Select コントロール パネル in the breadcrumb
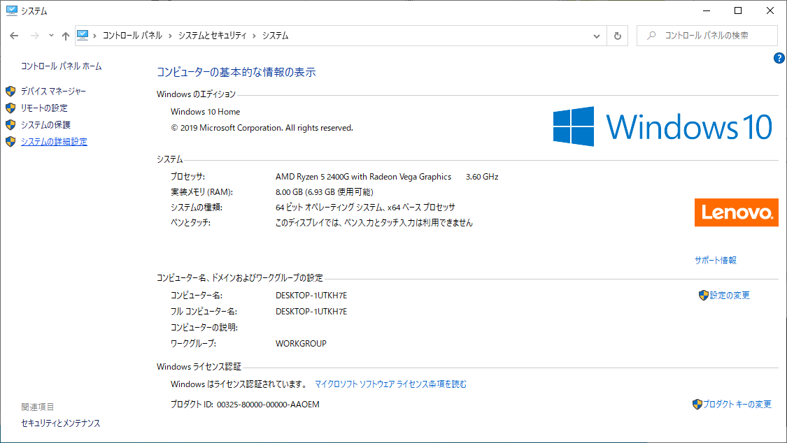 coord(132,36)
